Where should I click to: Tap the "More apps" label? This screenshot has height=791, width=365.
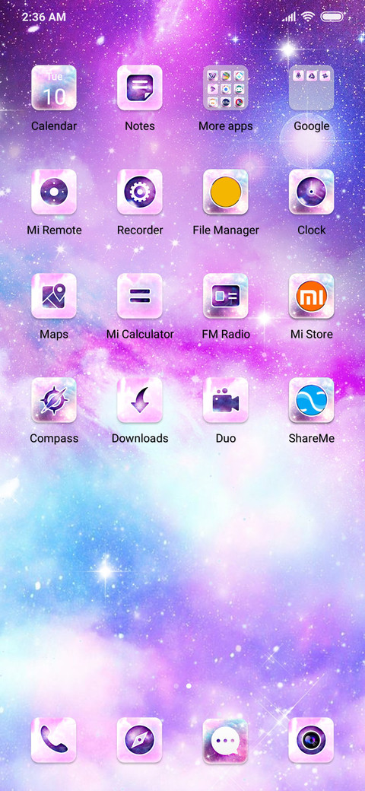point(225,126)
